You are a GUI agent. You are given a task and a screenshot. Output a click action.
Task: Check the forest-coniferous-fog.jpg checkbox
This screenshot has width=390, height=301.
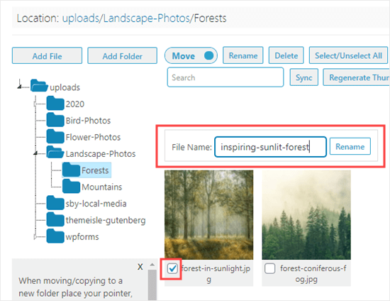tap(270, 268)
